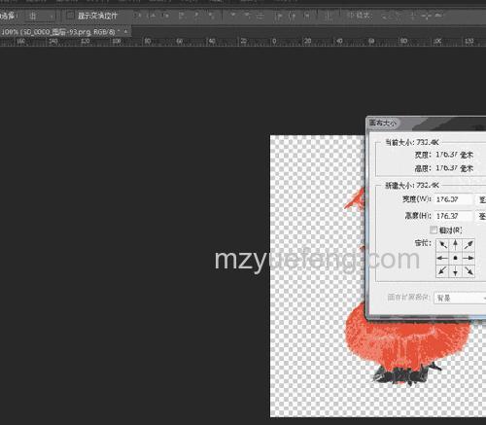486x425 pixels.
Task: Set anchor to top-center up arrow
Action: click(x=455, y=245)
